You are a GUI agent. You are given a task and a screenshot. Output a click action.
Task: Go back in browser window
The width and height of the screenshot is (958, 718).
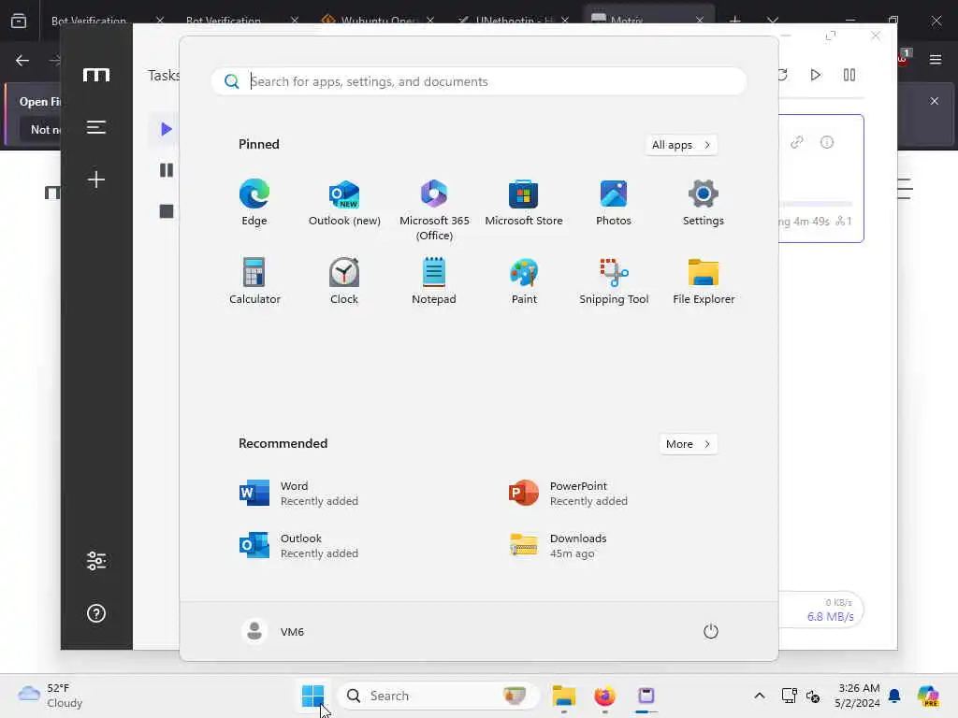point(22,60)
